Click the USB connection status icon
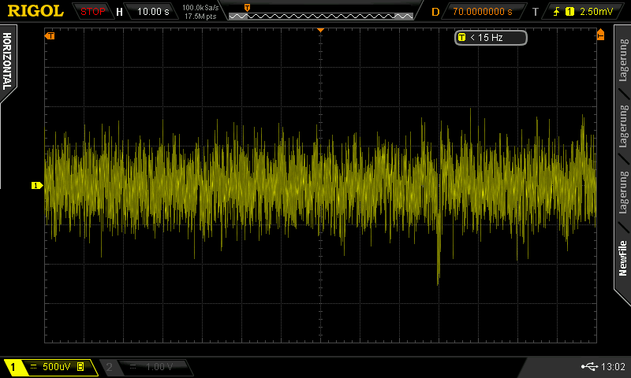This screenshot has height=378, width=631. tap(589, 366)
